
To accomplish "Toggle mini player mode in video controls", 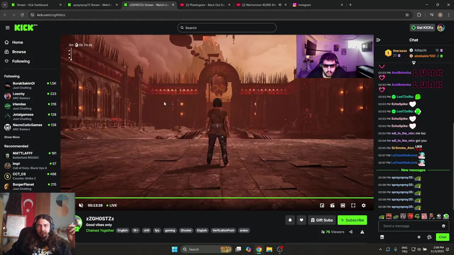I will pos(322,205).
